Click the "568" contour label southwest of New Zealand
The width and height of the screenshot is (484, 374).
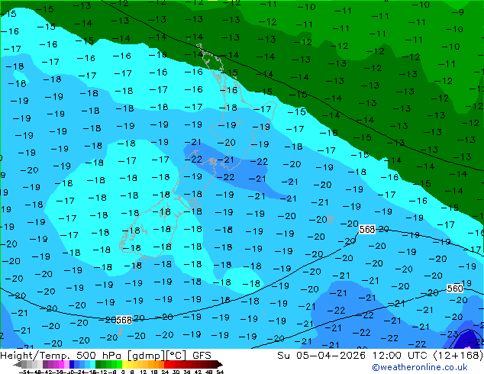point(124,320)
